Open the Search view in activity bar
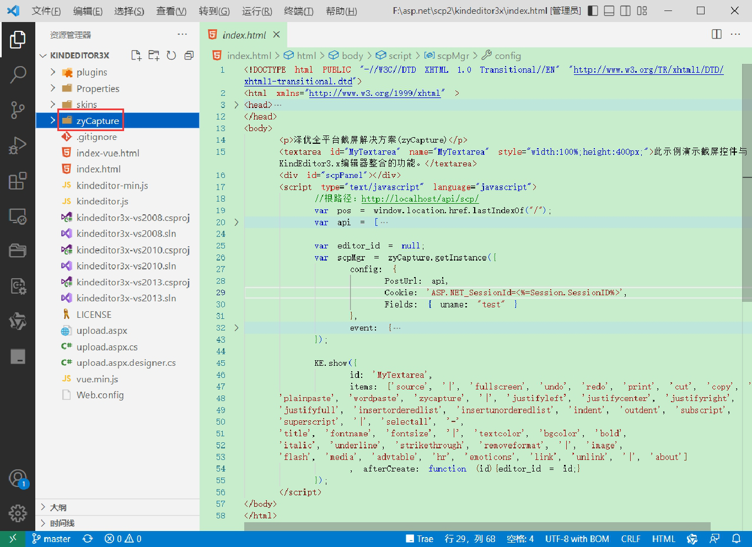 coord(18,74)
